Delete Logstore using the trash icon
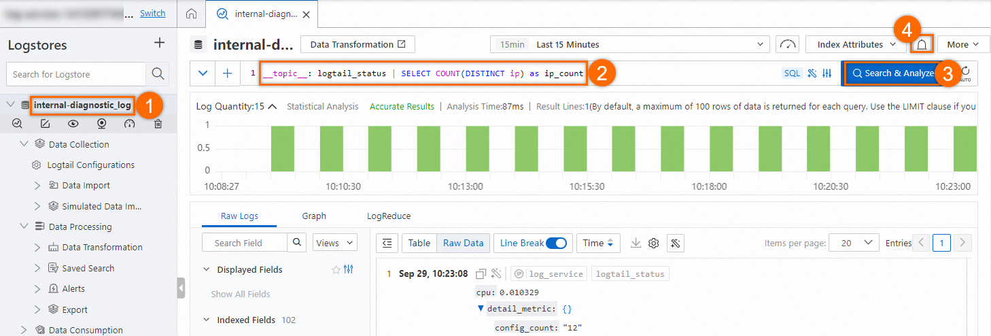 point(158,124)
